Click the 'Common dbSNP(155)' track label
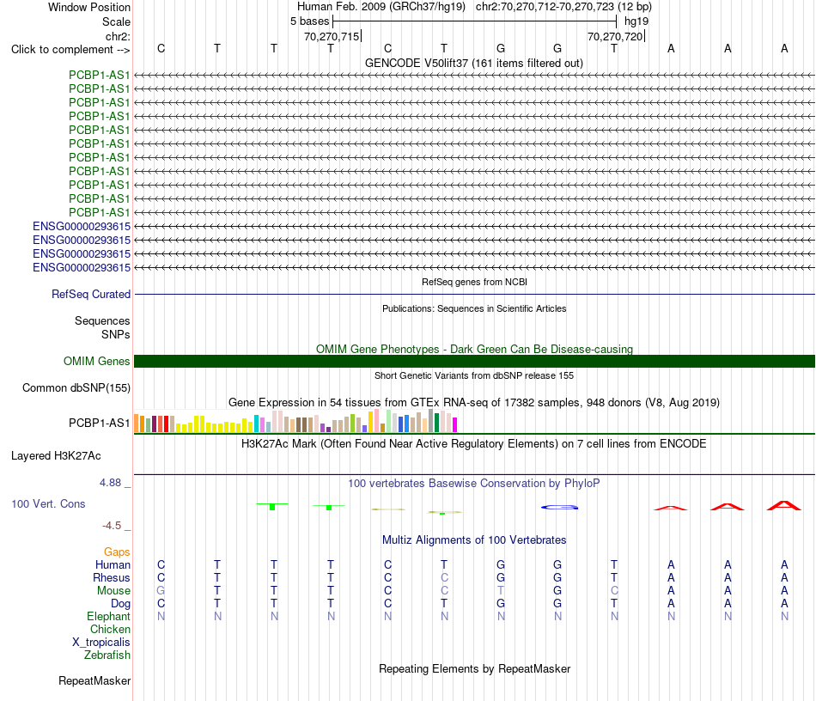Image resolution: width=816 pixels, height=701 pixels. (76, 387)
